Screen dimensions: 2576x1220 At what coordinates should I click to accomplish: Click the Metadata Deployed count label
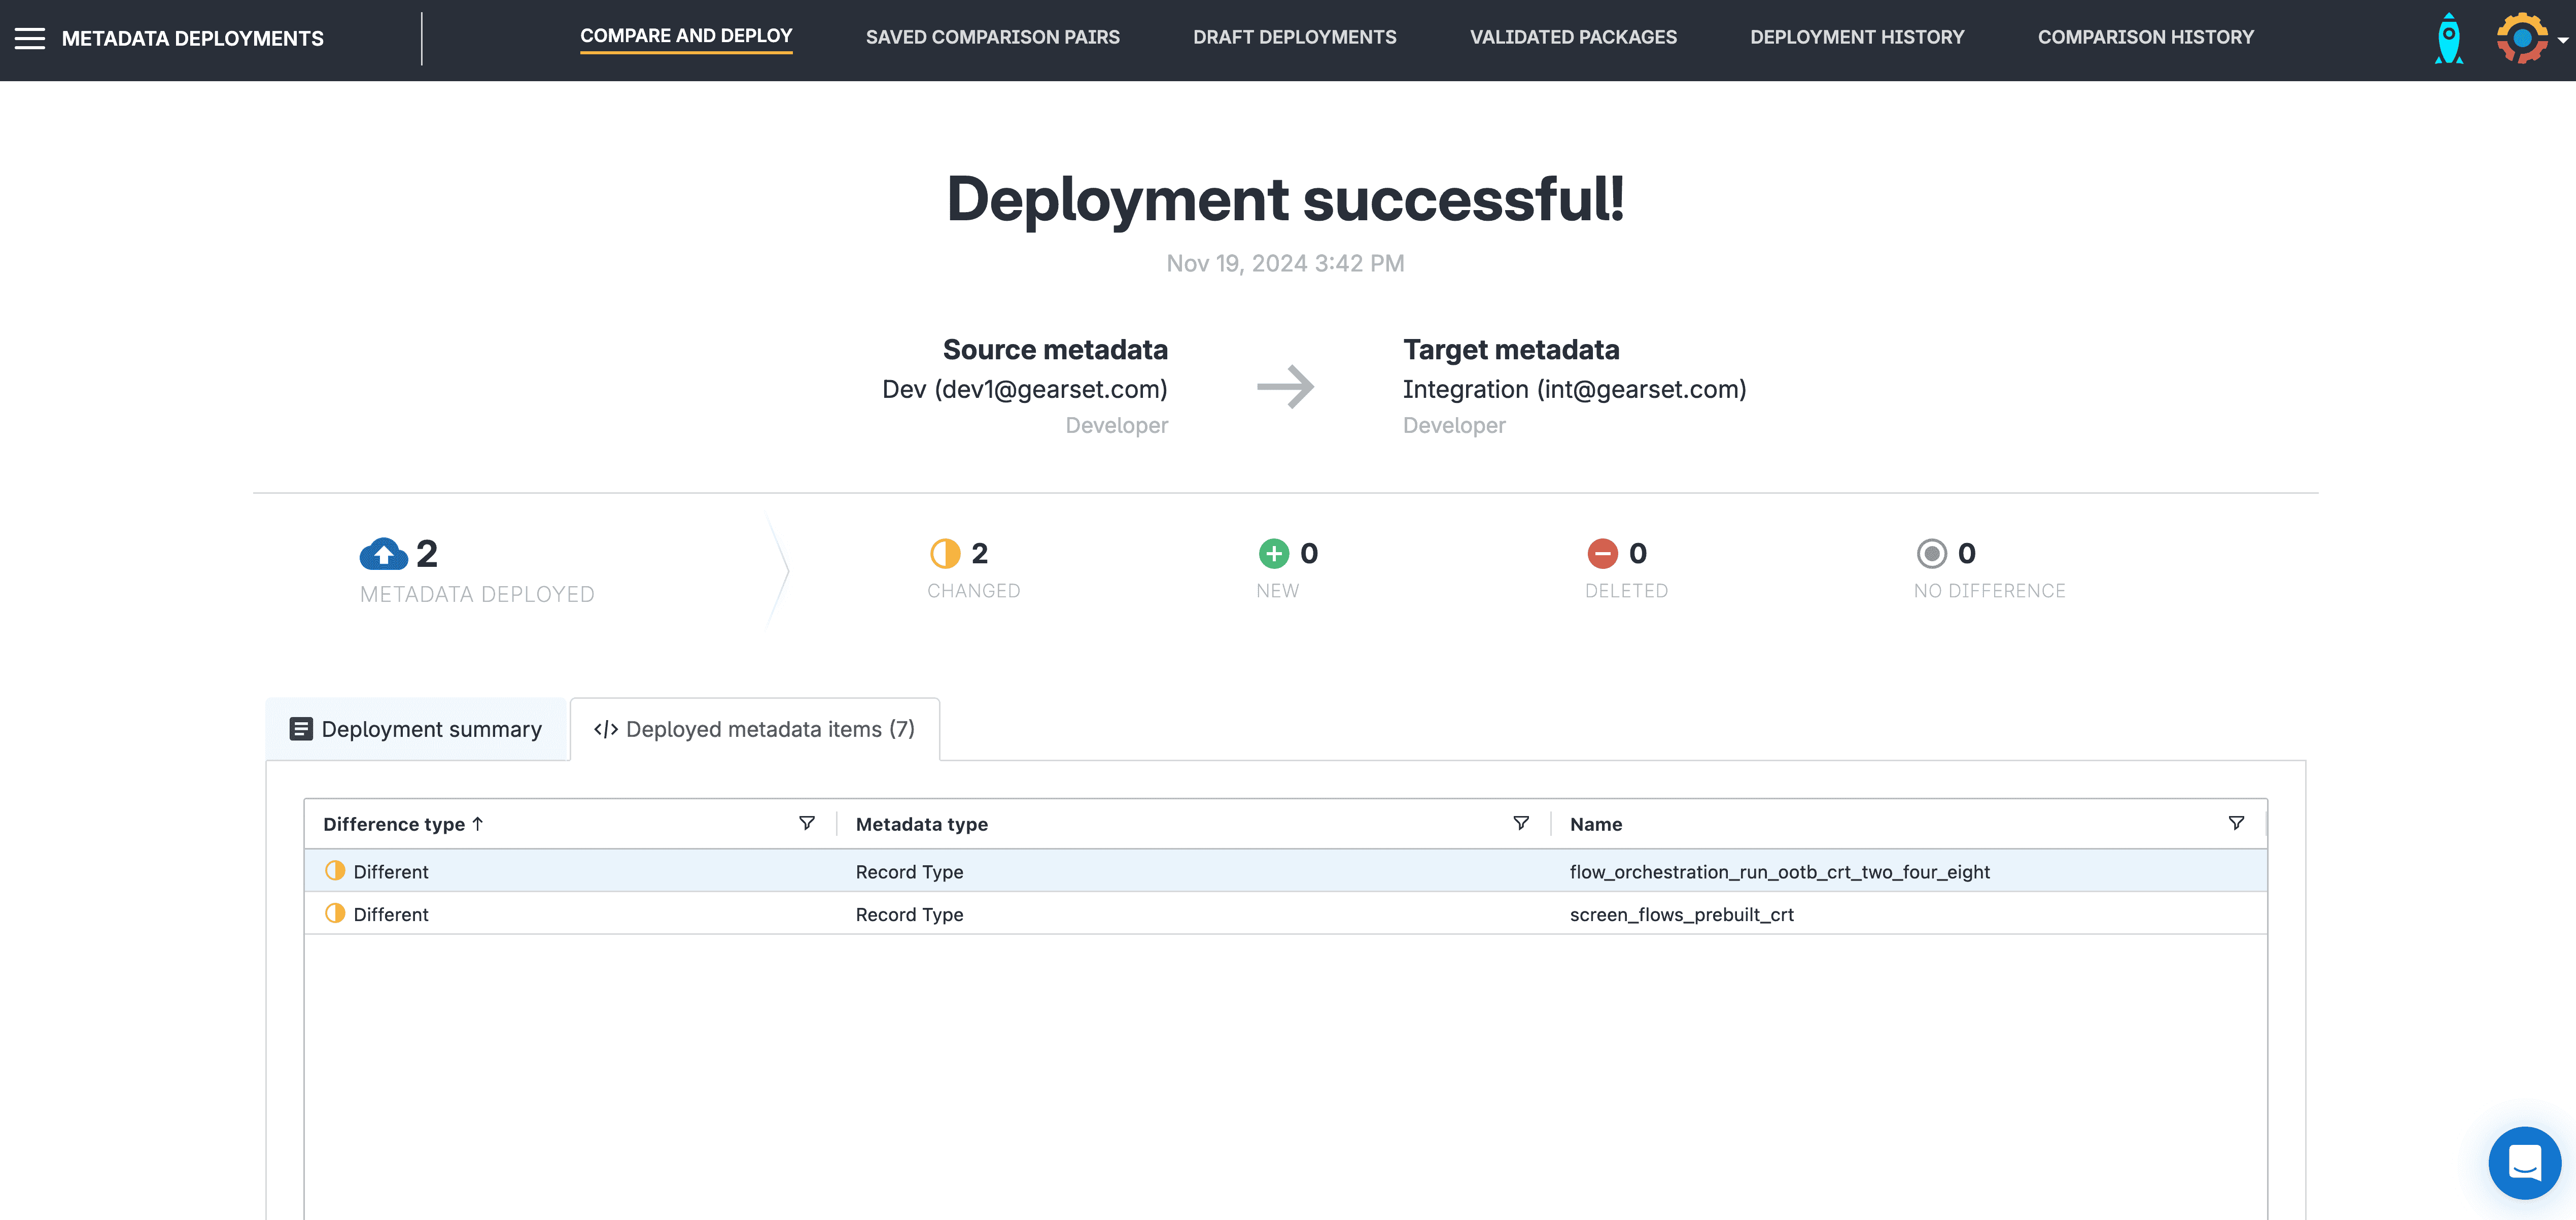point(477,594)
